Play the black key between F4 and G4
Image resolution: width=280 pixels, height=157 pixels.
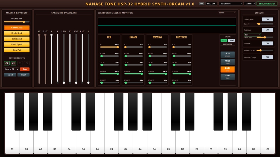click(x=119, y=111)
